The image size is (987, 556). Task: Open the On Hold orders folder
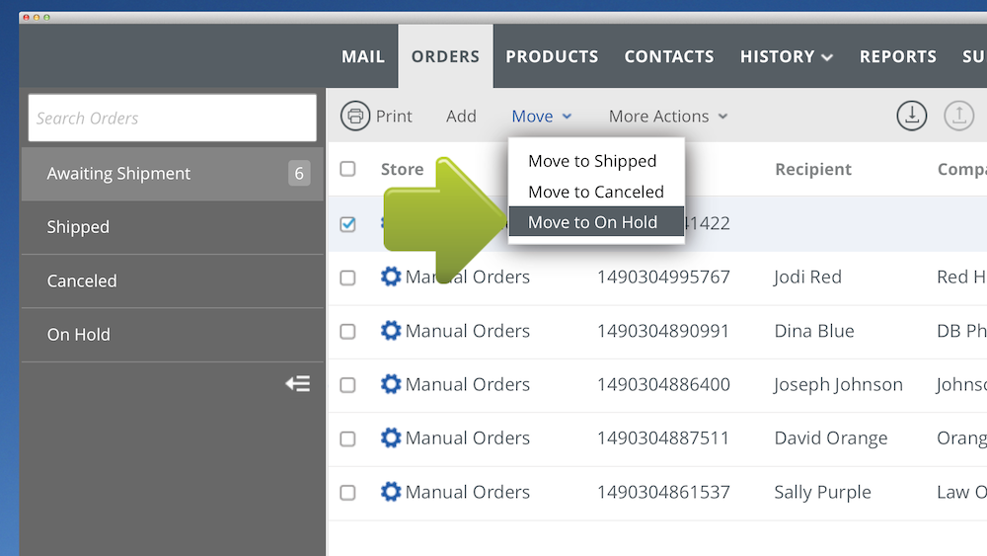click(x=173, y=335)
